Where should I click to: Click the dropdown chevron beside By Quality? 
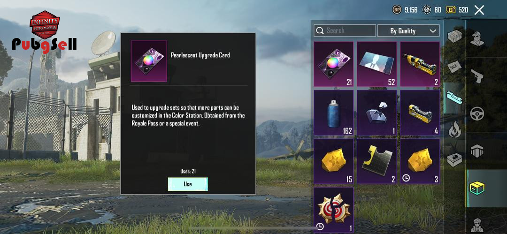coord(433,31)
